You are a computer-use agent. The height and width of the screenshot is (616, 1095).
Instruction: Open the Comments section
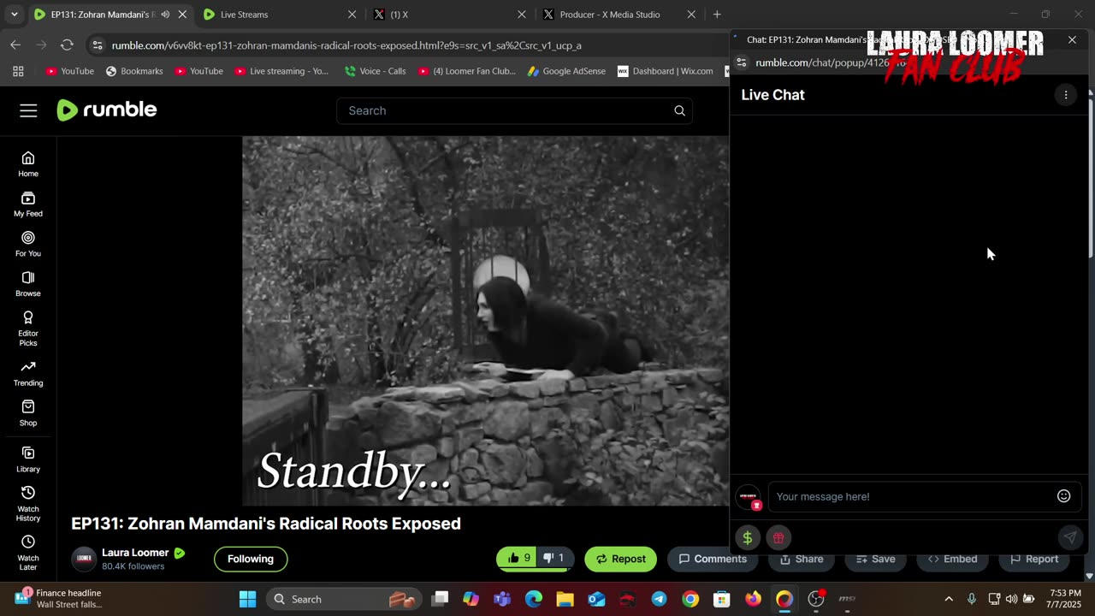point(713,559)
